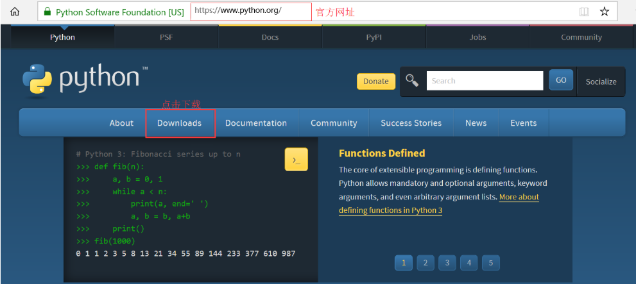Show slide 5 in carousel
Screen dimensions: 636x284
tap(491, 263)
